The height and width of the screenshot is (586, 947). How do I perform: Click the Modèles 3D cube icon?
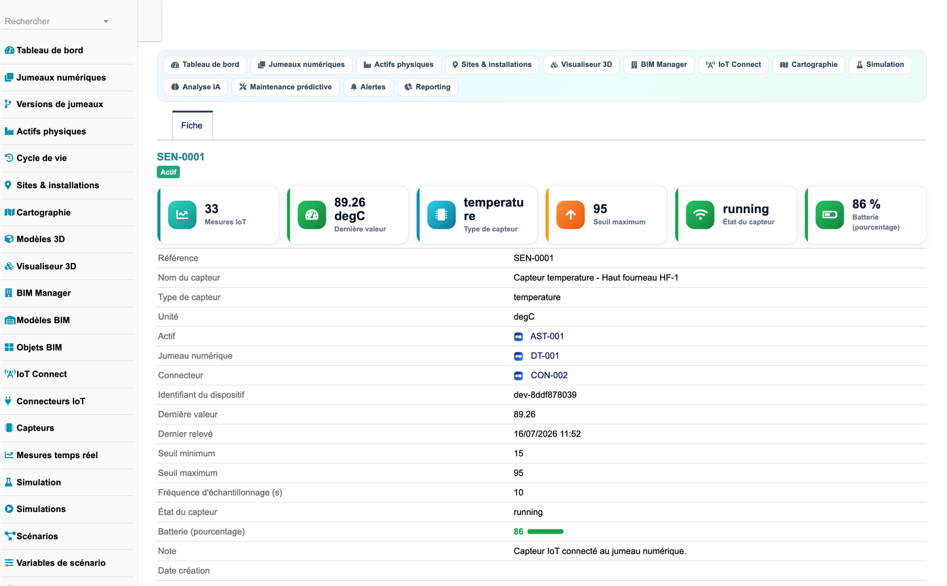coord(9,239)
